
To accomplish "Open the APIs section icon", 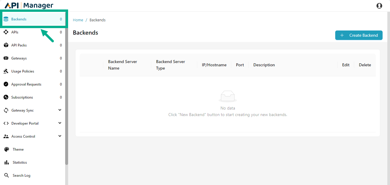I will pos(7,32).
